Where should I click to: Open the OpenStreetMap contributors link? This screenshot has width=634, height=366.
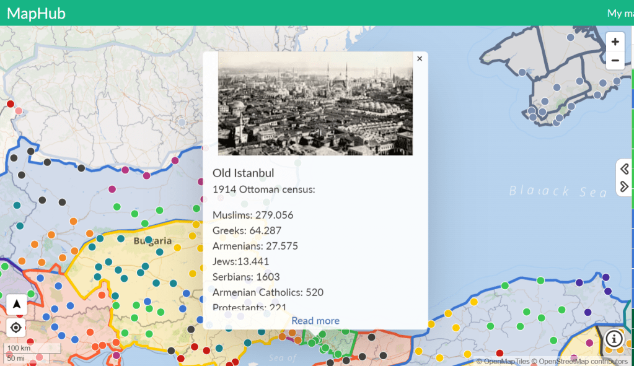tap(582, 361)
